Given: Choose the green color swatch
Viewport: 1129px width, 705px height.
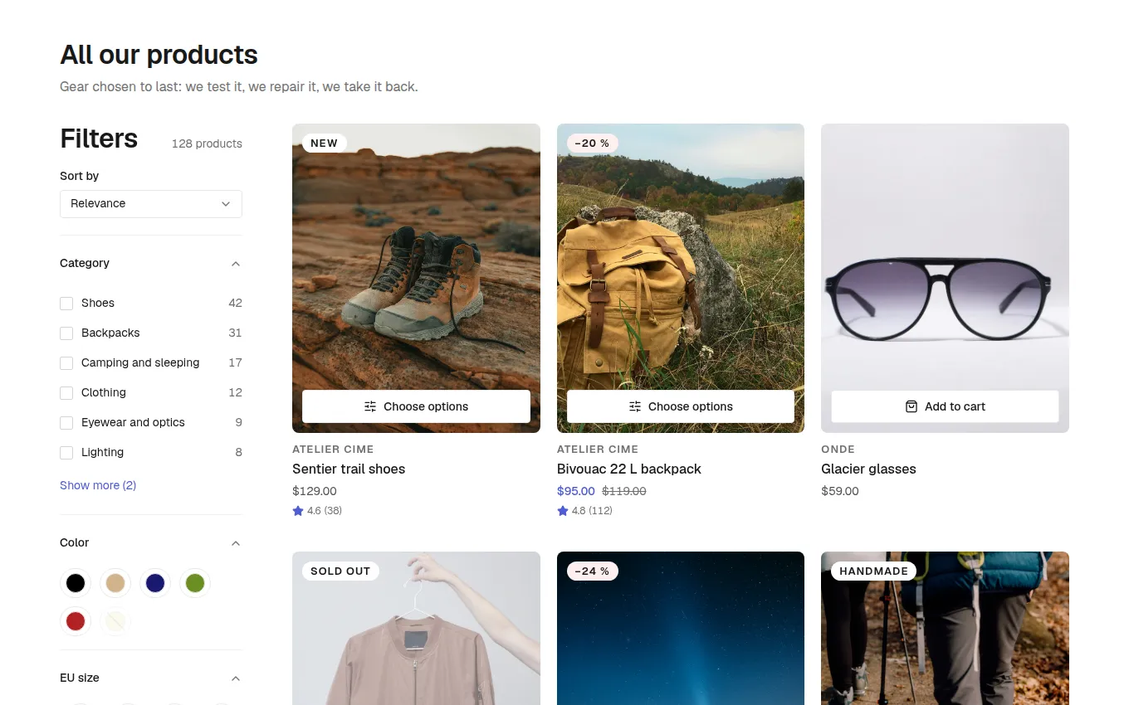Looking at the screenshot, I should 195,583.
